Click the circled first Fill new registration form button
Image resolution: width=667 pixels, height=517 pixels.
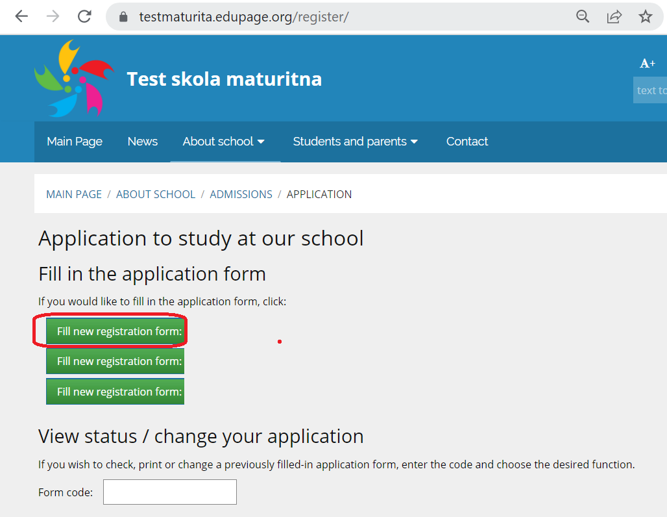tap(115, 331)
